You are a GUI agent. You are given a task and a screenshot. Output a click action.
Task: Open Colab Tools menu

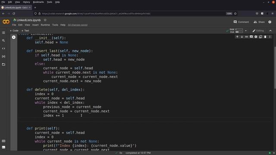click(x=55, y=25)
